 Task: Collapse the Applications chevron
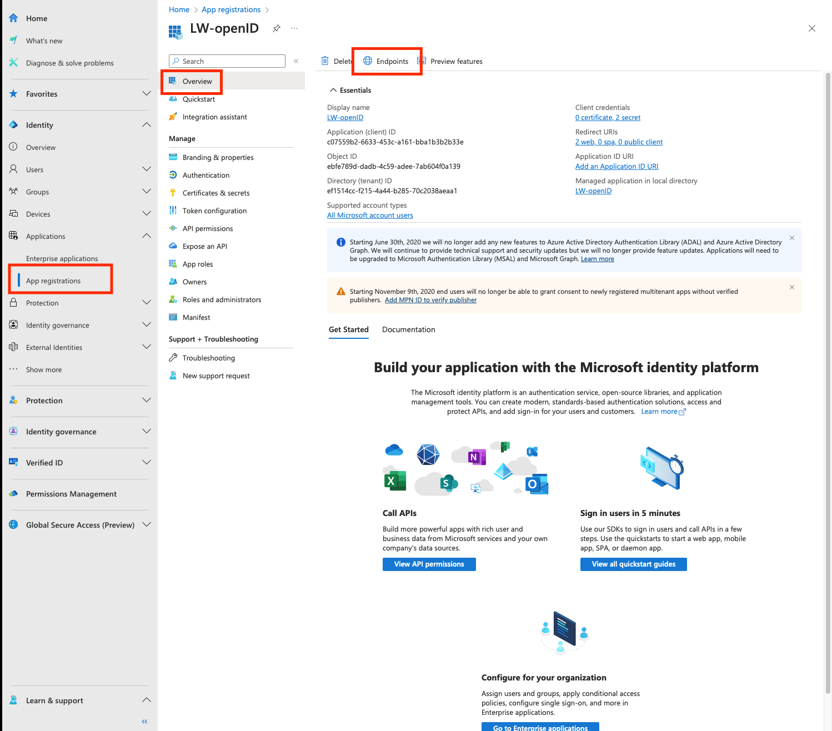click(147, 236)
